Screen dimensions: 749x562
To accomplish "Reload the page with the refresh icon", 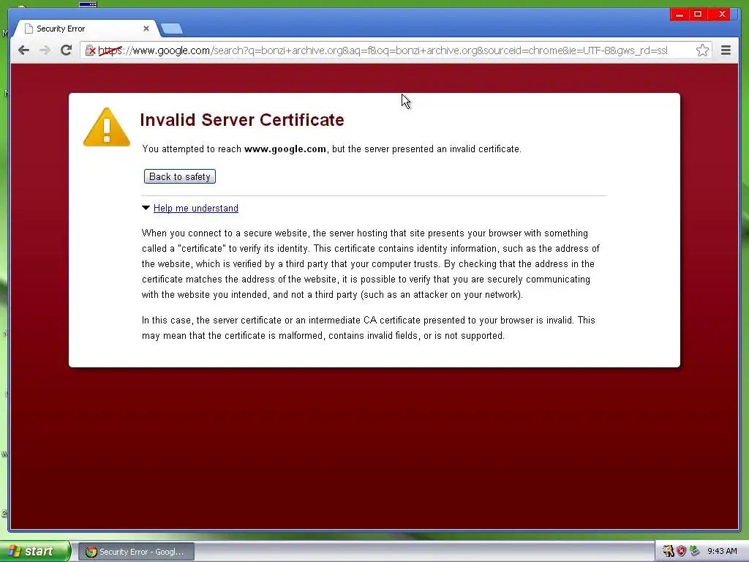I will click(67, 50).
